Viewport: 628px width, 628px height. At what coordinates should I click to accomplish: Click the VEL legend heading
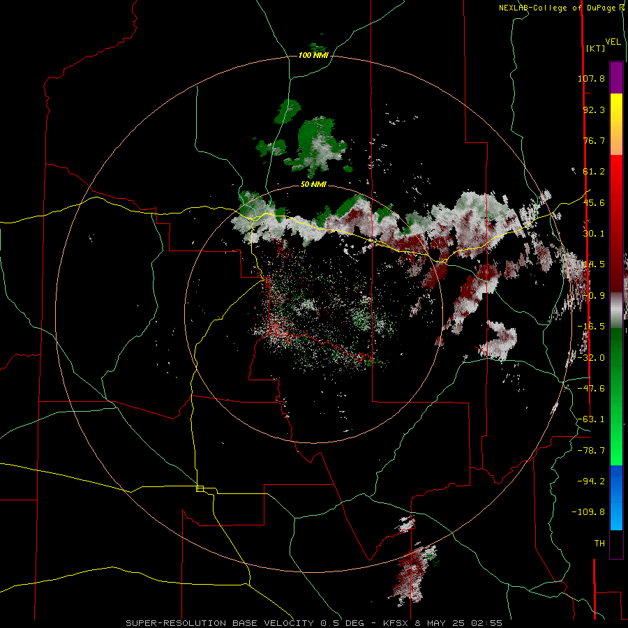613,42
